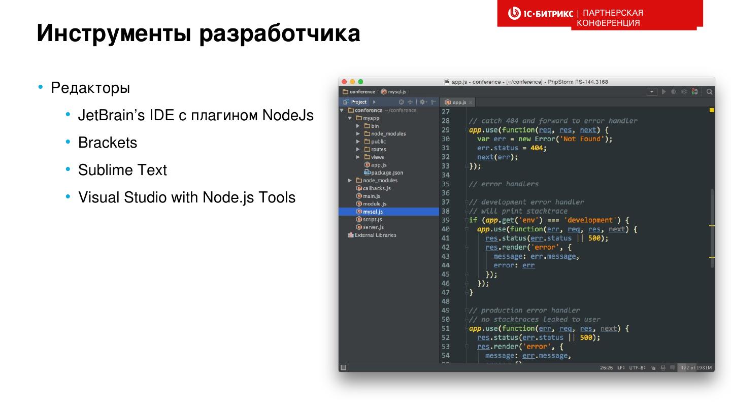Select the highlighted mysql.js file

click(388, 212)
